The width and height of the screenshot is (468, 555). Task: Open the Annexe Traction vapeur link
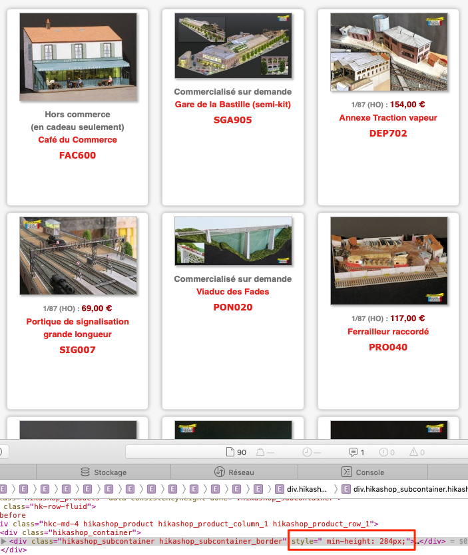[x=388, y=118]
